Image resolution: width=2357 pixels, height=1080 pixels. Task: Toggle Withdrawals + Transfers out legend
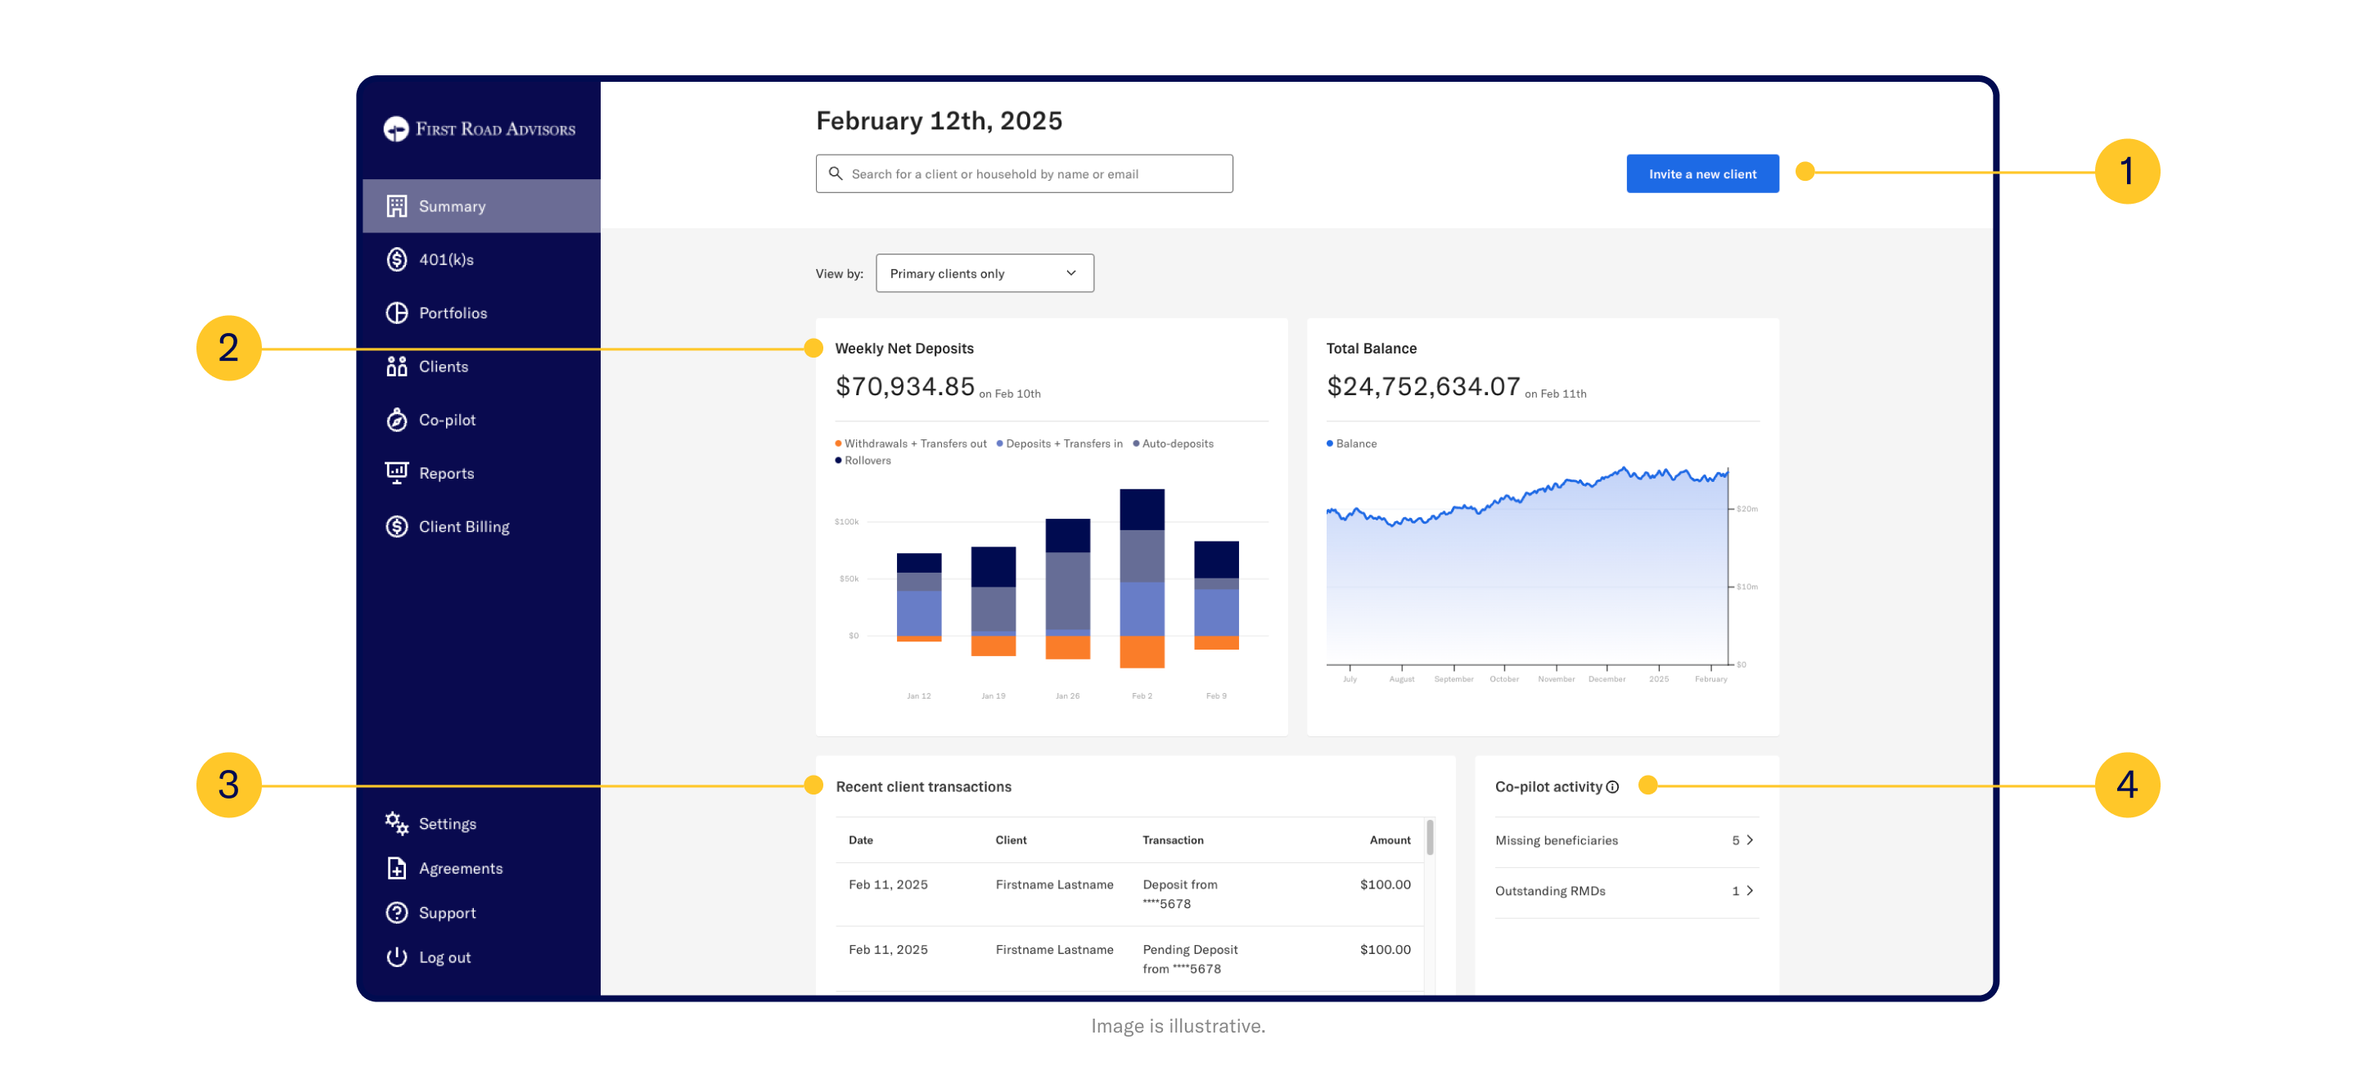coord(910,443)
